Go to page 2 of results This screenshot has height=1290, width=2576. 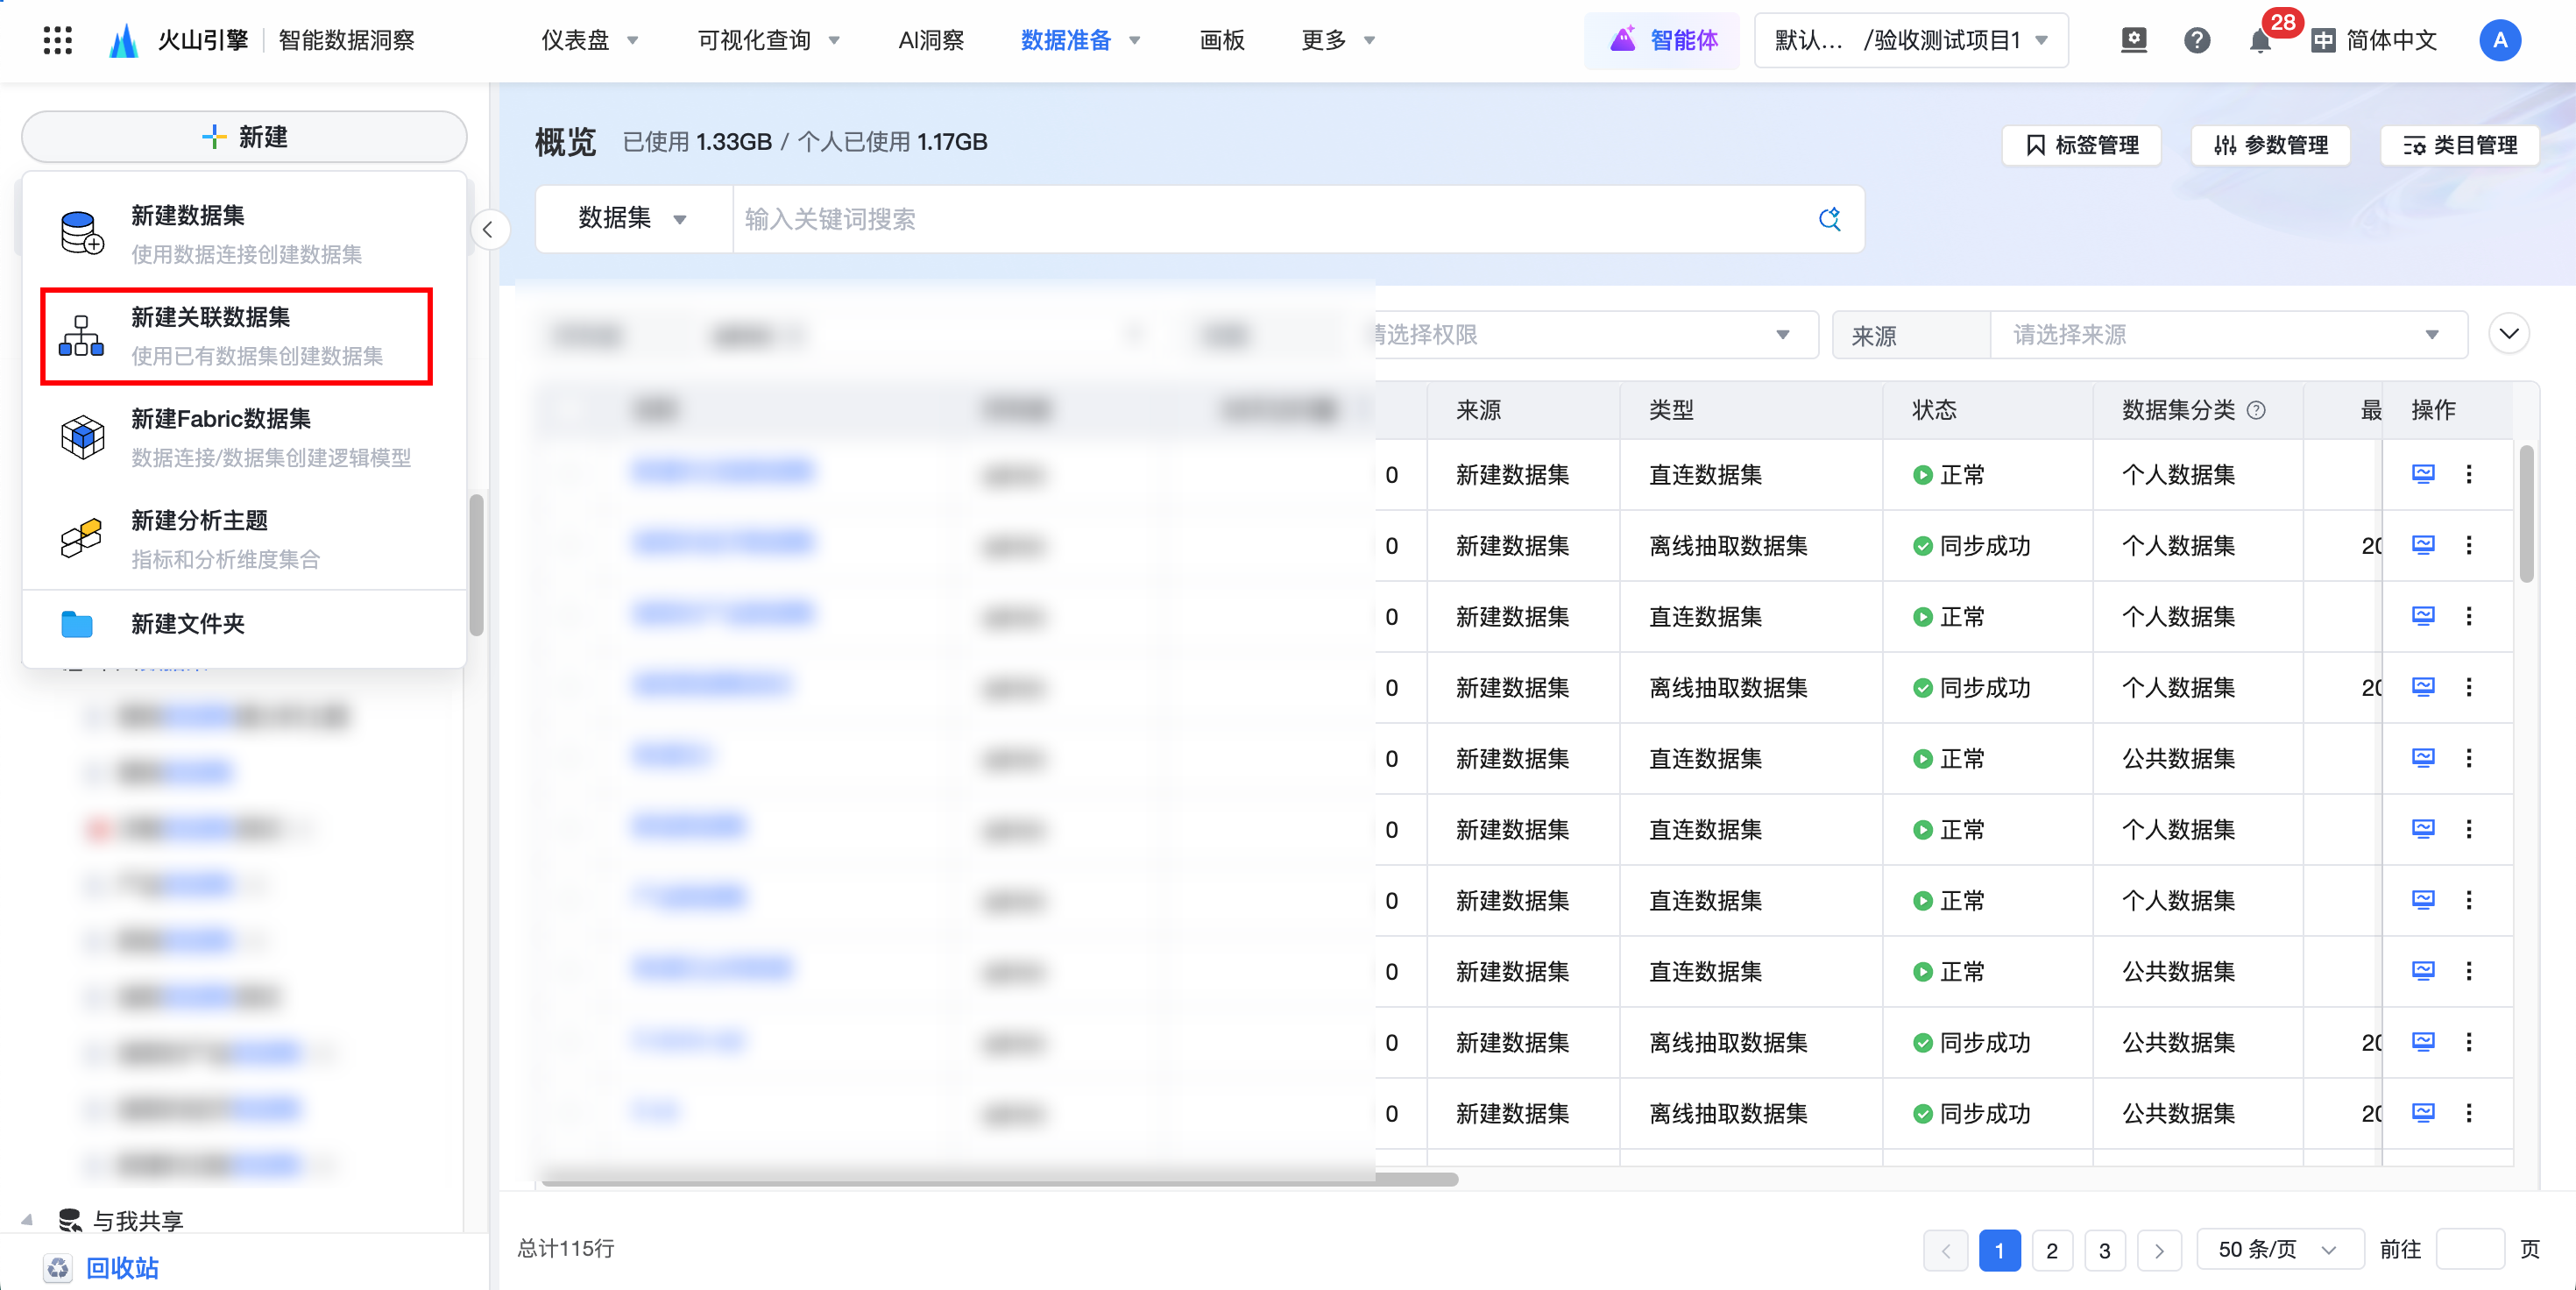point(2051,1250)
